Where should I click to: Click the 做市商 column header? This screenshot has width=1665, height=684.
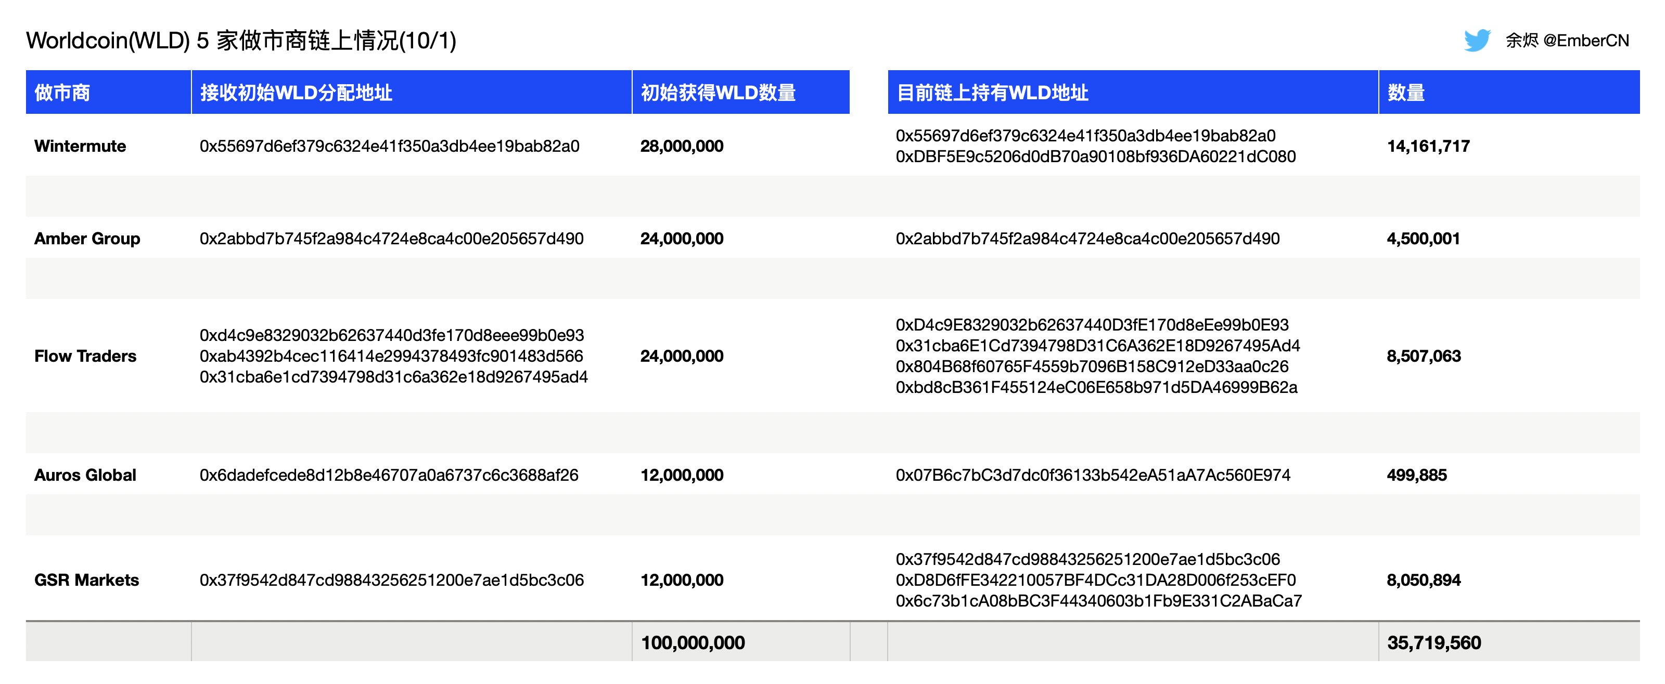tap(64, 93)
